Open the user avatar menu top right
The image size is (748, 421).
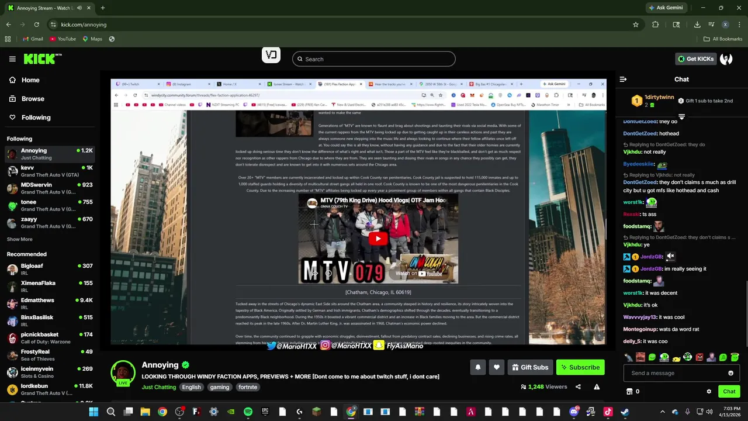click(726, 59)
